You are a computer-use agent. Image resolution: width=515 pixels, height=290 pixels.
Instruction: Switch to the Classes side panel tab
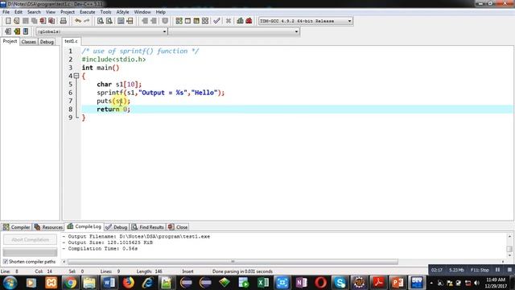29,42
